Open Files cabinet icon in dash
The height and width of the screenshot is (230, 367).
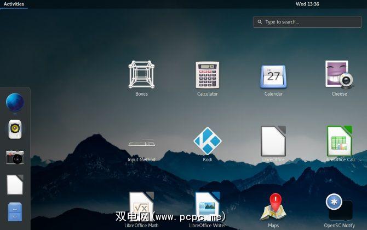click(15, 212)
